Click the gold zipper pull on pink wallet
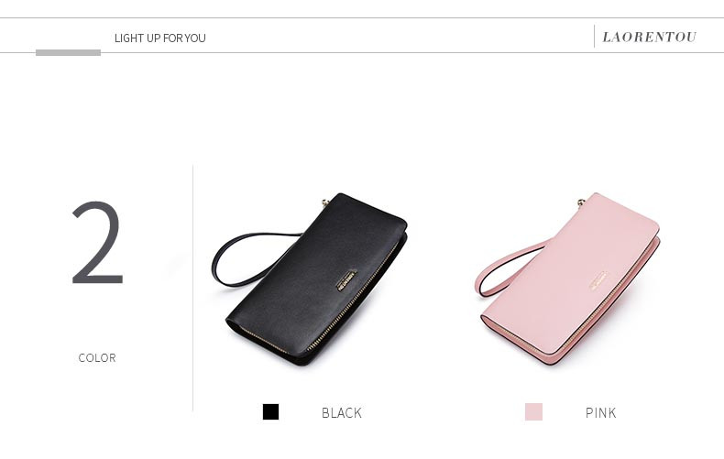 click(x=581, y=202)
